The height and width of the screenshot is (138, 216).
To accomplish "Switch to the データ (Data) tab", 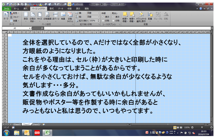I will tap(60, 9).
